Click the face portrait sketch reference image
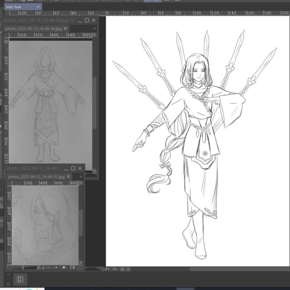 coord(45,225)
